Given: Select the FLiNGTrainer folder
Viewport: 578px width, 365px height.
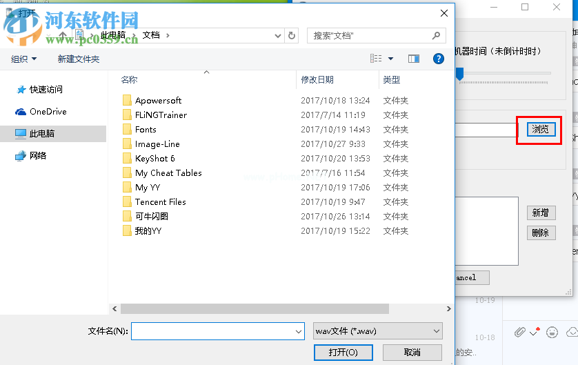Looking at the screenshot, I should (161, 115).
